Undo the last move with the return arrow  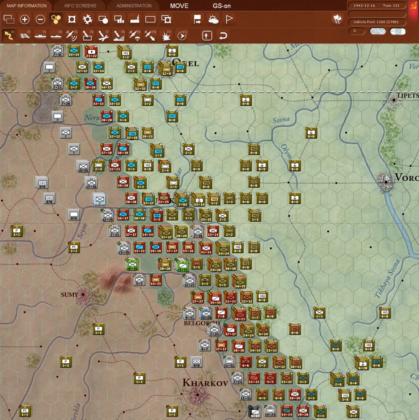click(223, 35)
